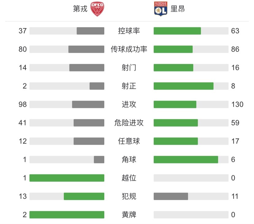The image size is (254, 224).
Task: Click Lyon's green 射正 shots-on-target bar
Action: click(183, 86)
